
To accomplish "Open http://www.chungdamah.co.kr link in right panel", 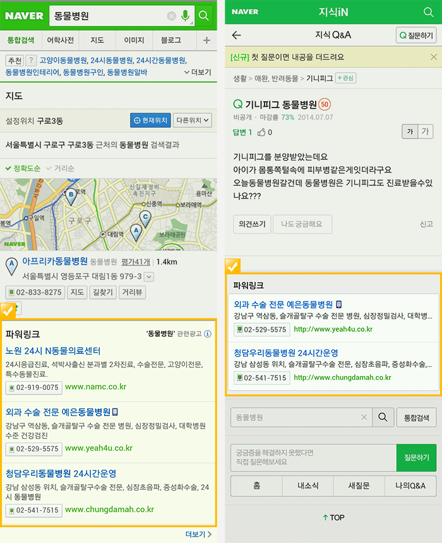I will [x=342, y=377].
